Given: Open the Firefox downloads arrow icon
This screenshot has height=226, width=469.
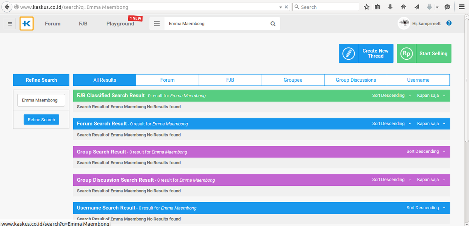Looking at the screenshot, I should [x=390, y=7].
